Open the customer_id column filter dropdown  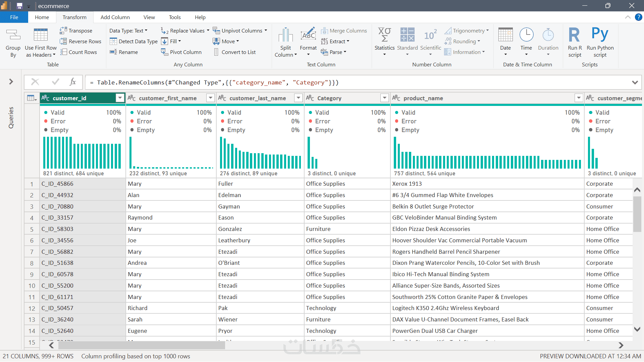click(120, 98)
